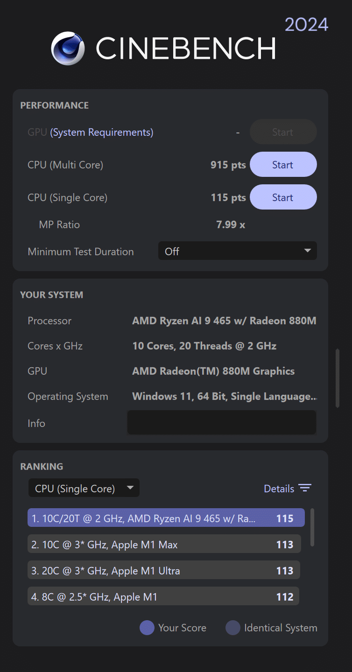Click the main window vertical scrollbar
352x672 pixels.
338,378
